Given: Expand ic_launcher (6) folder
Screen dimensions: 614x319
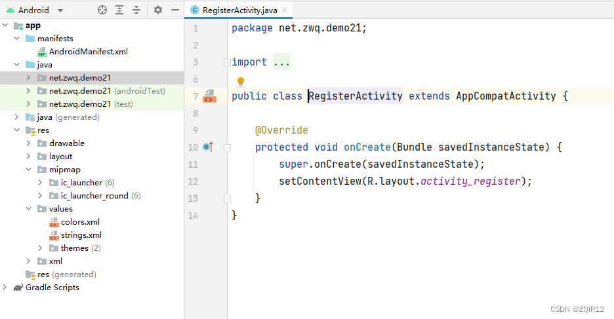Looking at the screenshot, I should [x=40, y=183].
